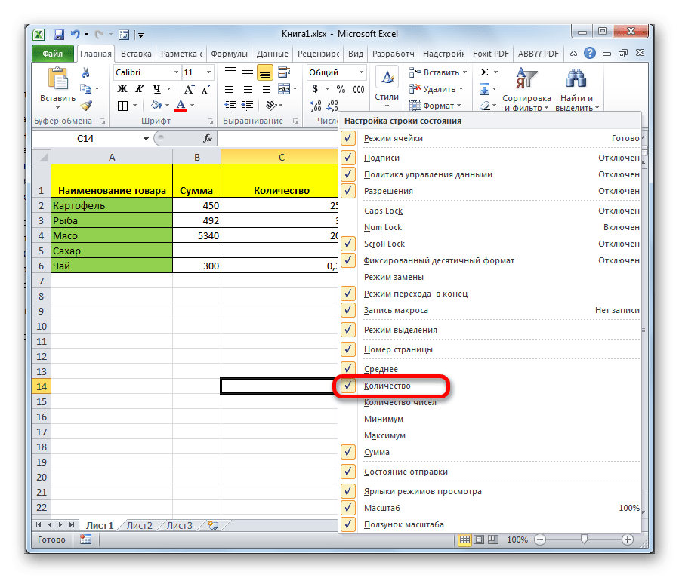Click the 100% zoom level button
Screen dimensions: 679x578
point(517,540)
